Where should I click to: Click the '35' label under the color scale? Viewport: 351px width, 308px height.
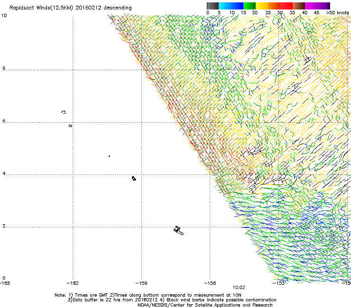[x=292, y=13]
